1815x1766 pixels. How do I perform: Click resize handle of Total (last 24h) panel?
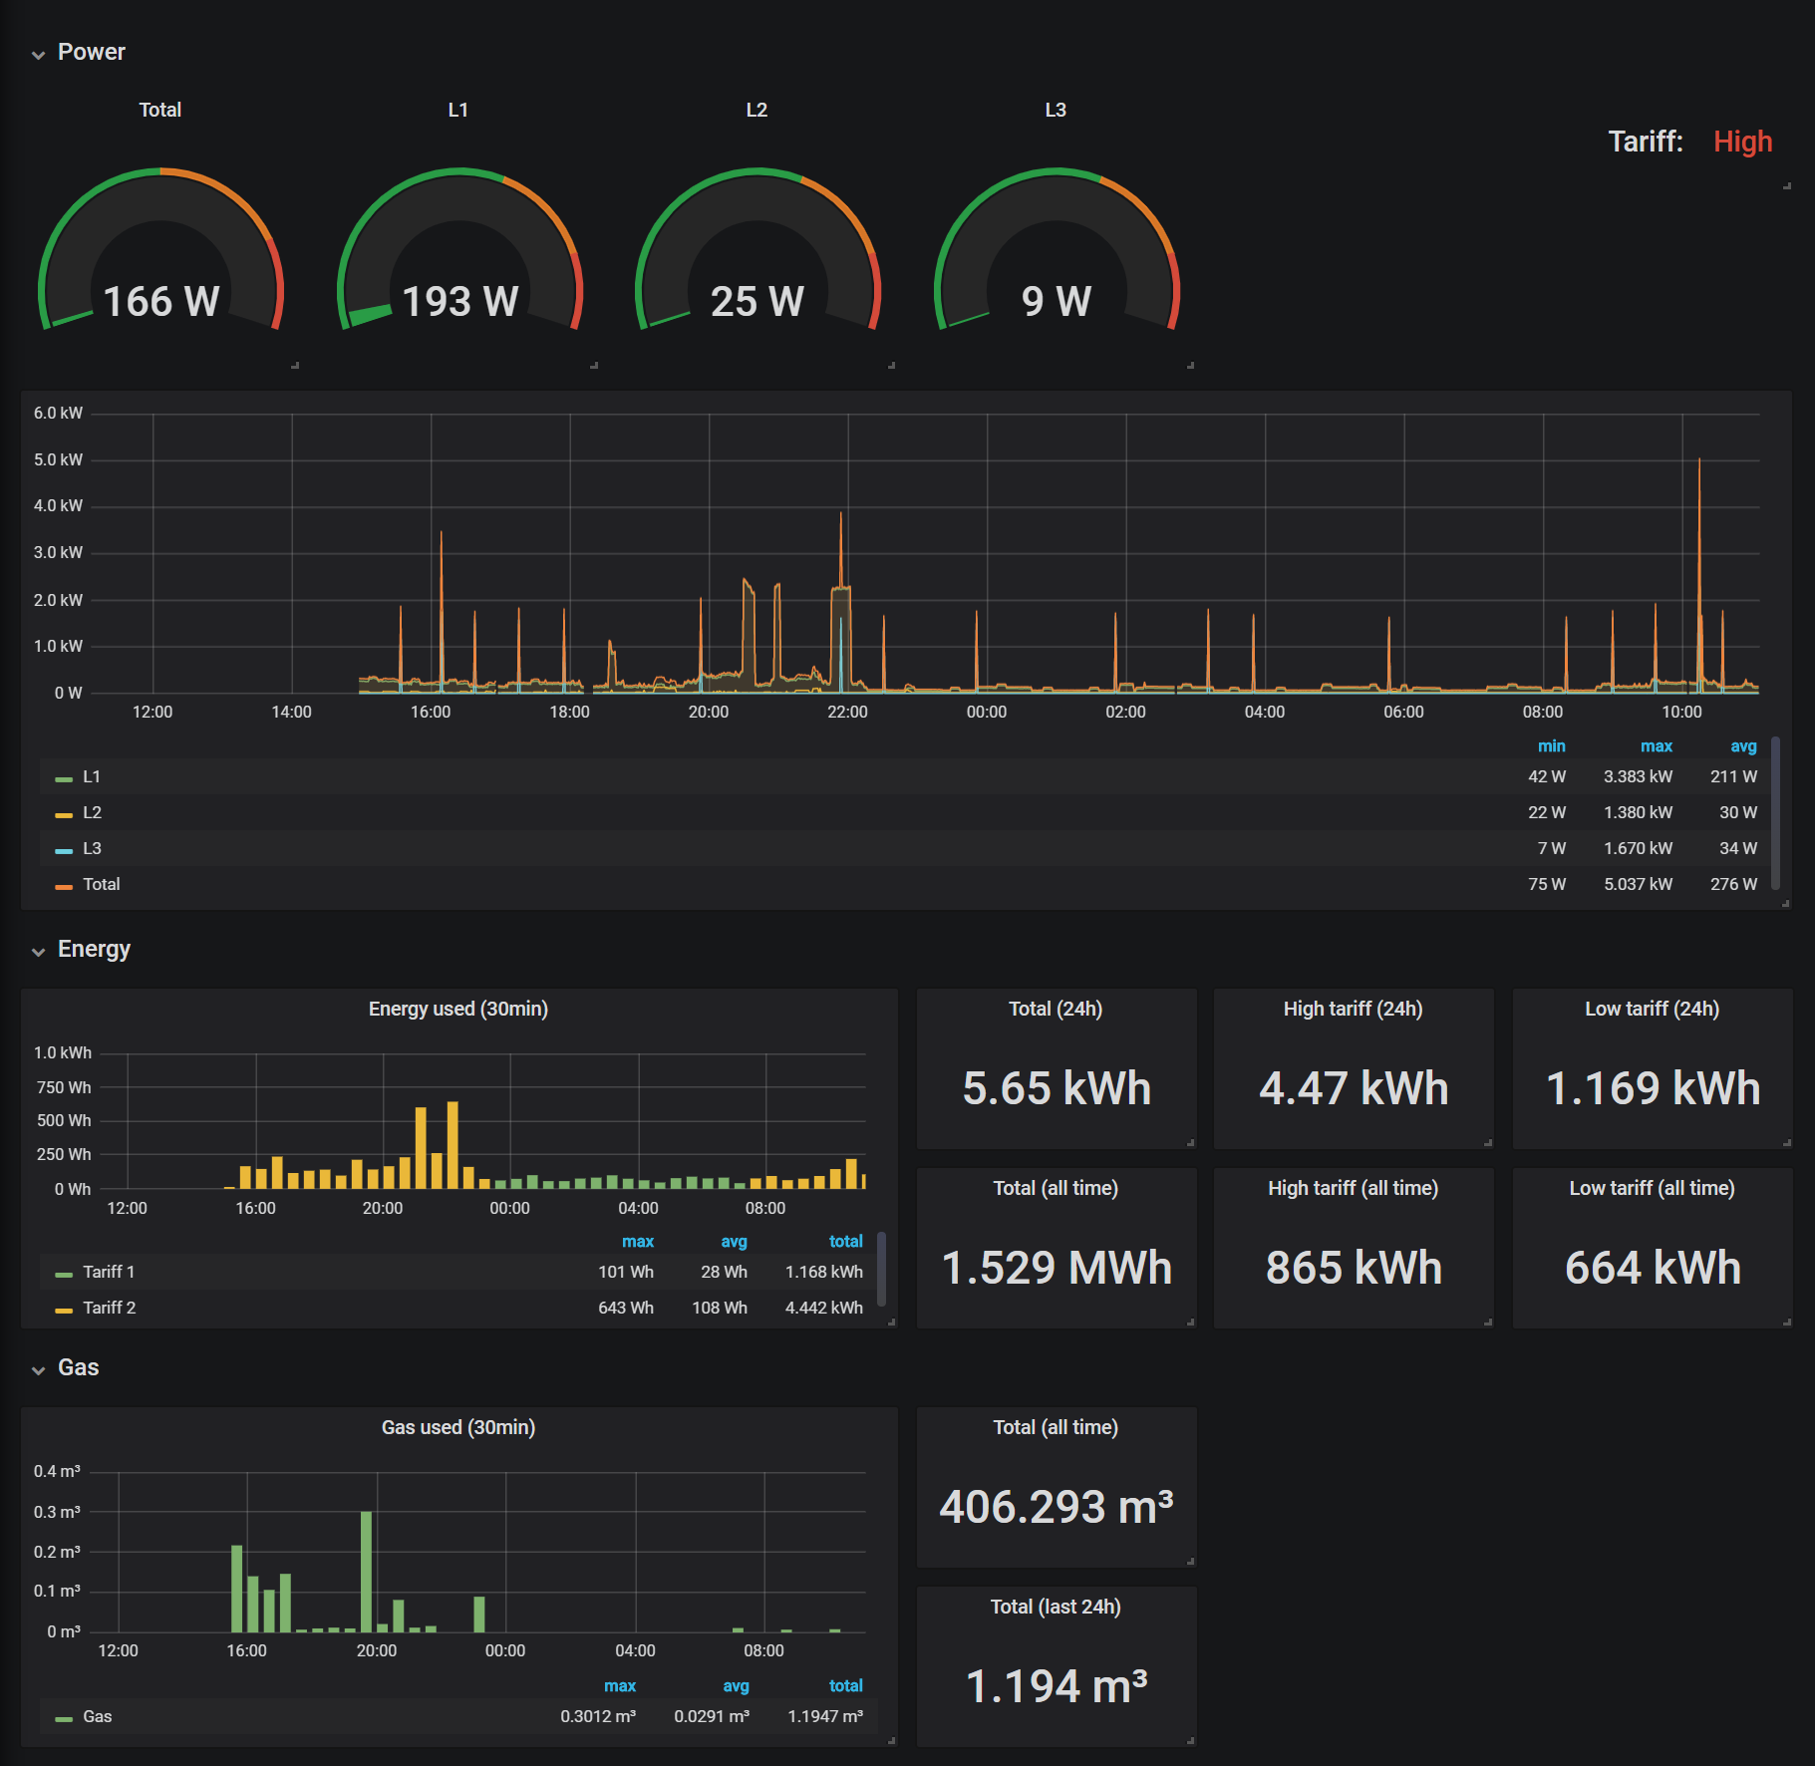coord(1191,1741)
